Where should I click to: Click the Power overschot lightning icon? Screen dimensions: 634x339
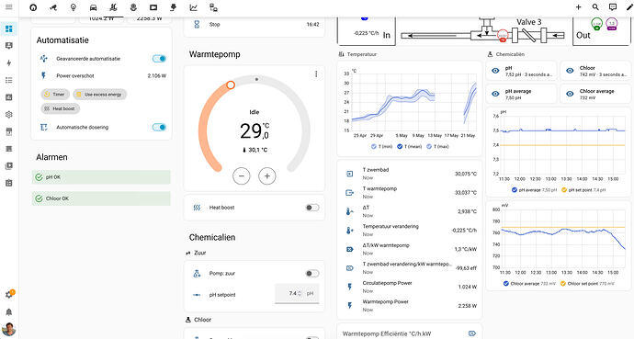(44, 75)
